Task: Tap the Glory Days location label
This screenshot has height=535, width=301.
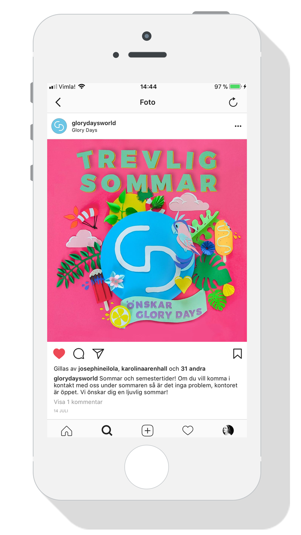Action: [84, 130]
